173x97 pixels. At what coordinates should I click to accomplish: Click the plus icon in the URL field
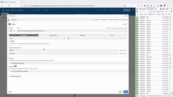tap(126, 31)
